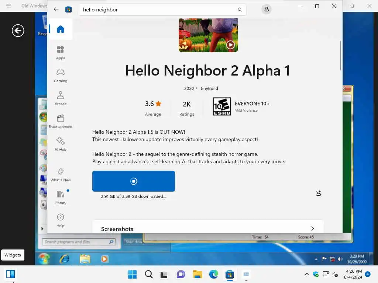Click the 2K Ratings count
Image resolution: width=378 pixels, height=283 pixels.
coord(187,108)
